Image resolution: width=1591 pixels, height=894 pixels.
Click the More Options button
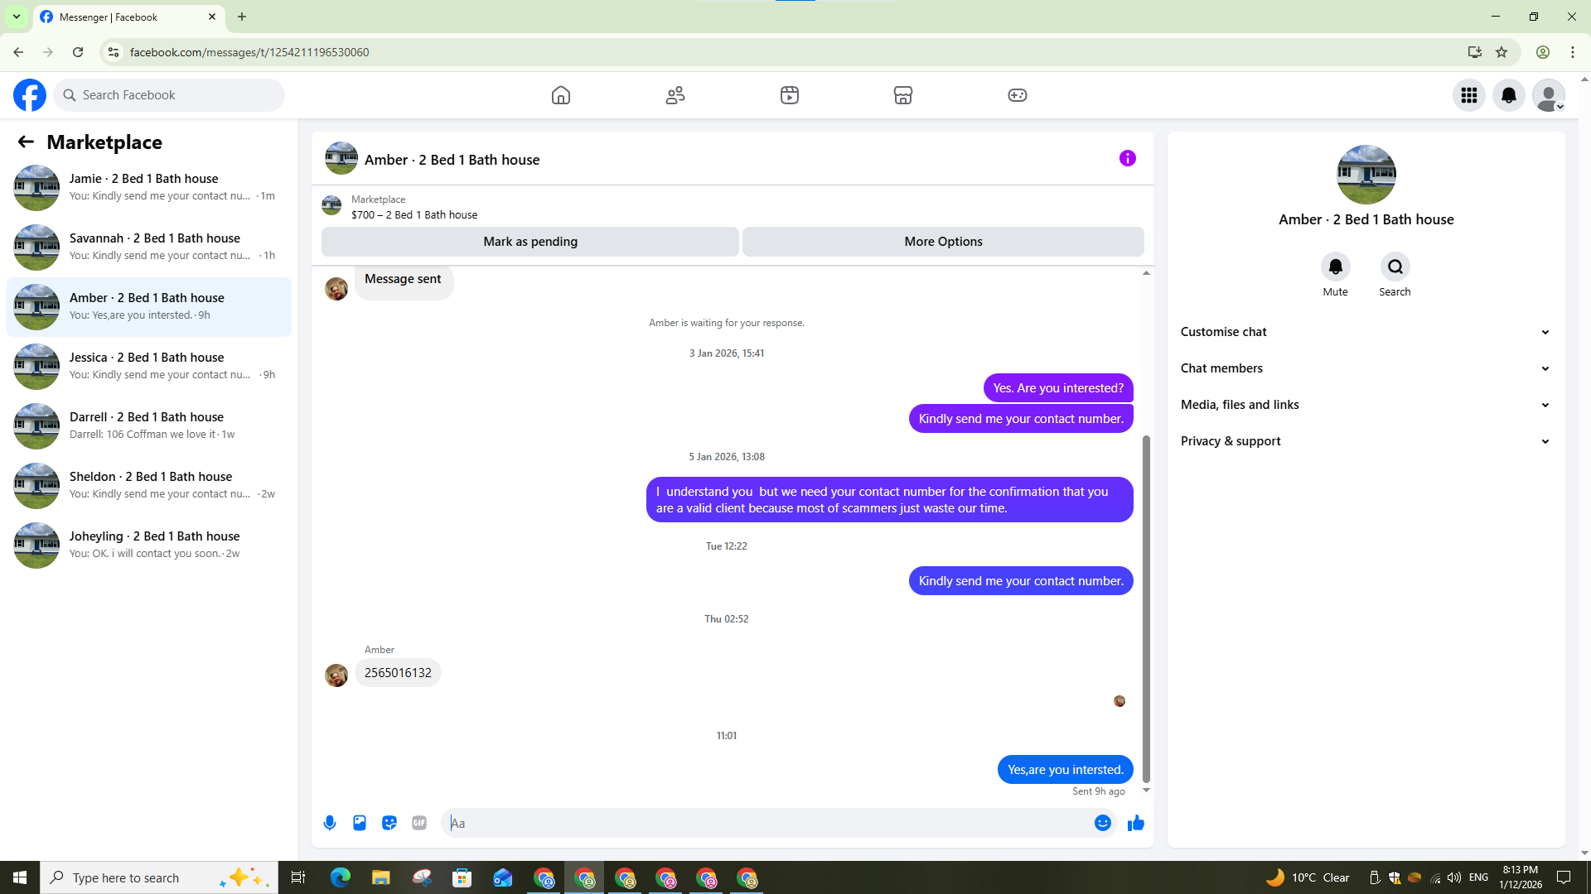[943, 242]
